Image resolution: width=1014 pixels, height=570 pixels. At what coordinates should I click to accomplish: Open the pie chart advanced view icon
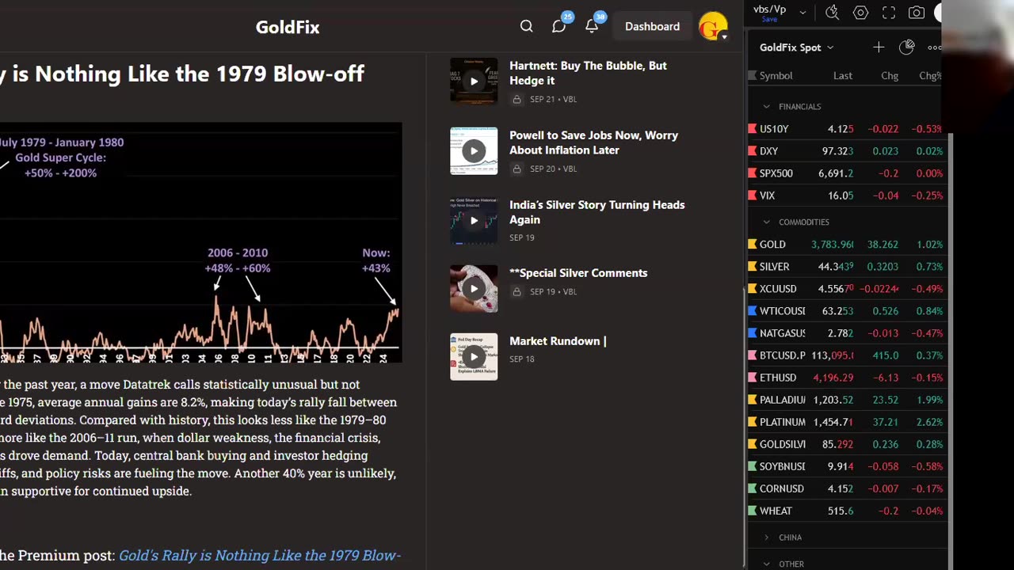(907, 47)
